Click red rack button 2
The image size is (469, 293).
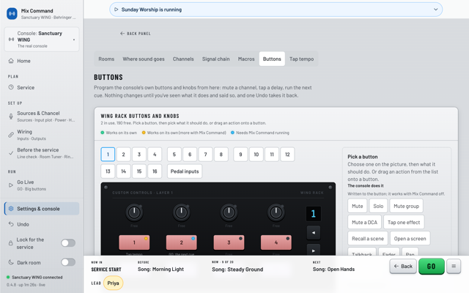[x=181, y=242]
